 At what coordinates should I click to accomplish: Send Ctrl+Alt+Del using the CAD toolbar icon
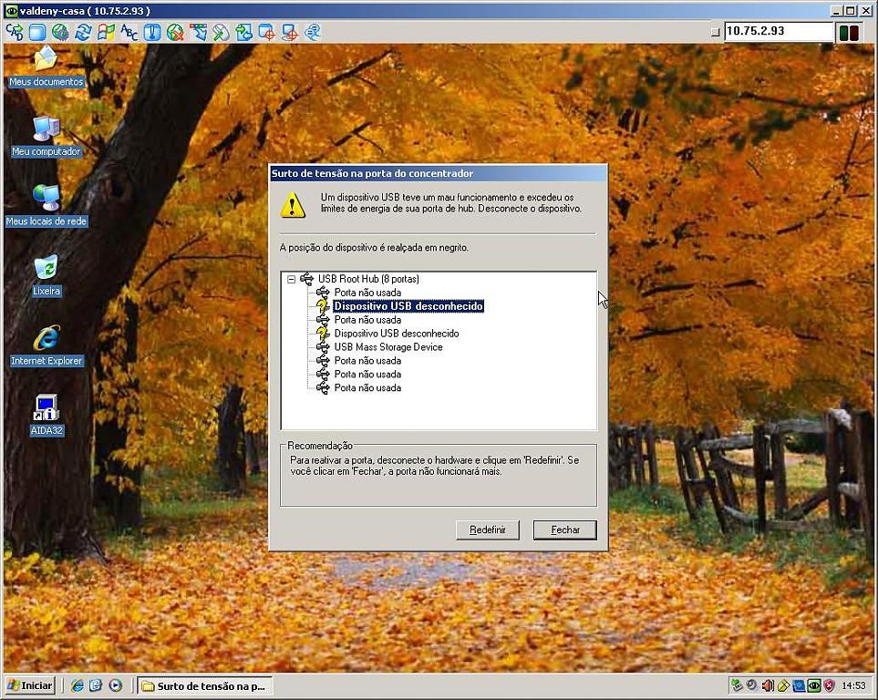click(15, 32)
